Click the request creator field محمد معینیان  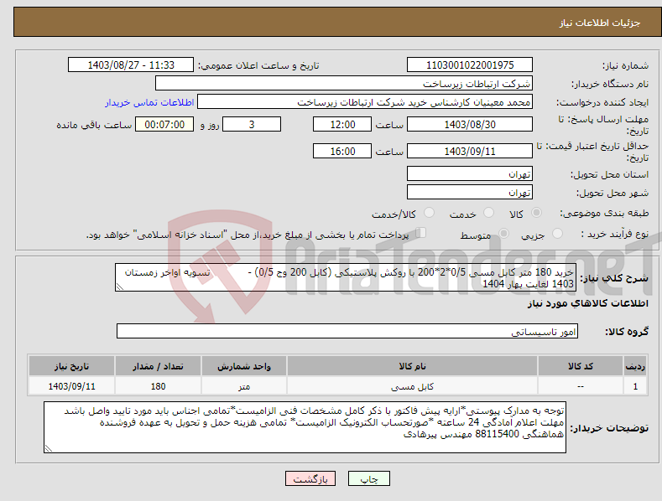coord(365,101)
